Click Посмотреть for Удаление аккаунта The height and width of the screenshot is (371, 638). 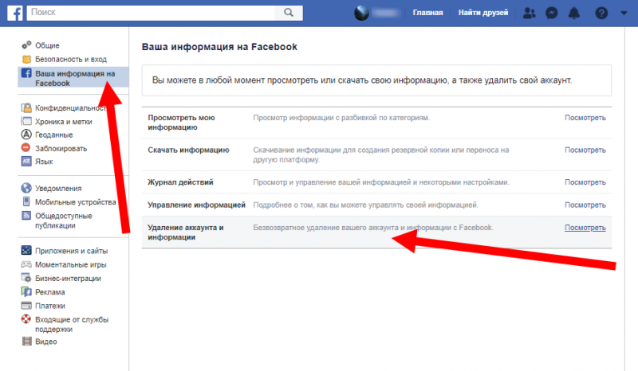pos(585,228)
